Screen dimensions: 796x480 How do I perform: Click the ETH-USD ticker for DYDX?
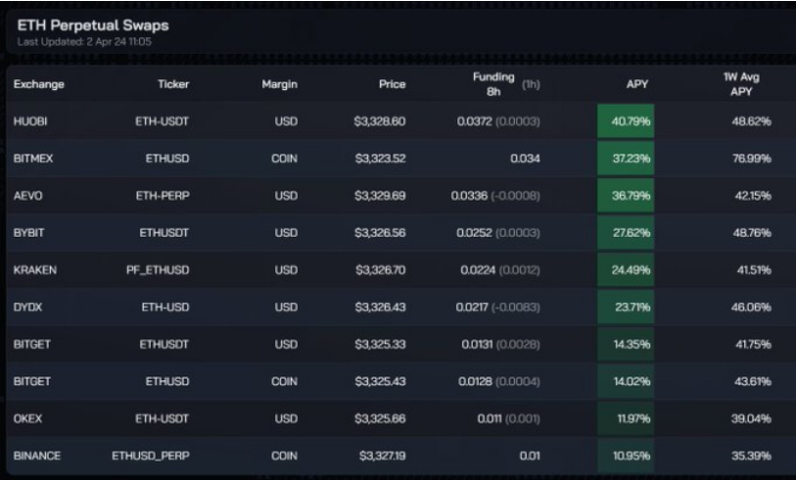pyautogui.click(x=165, y=307)
